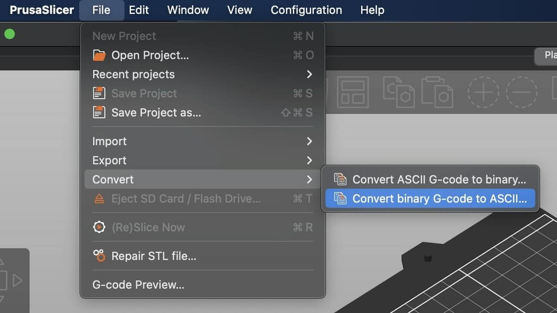Expand the Recent projects submenu arrow

[x=309, y=75]
